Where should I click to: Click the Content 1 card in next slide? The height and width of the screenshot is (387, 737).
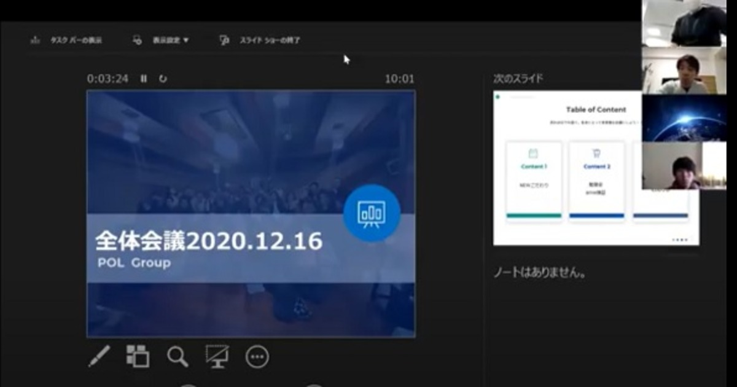[x=534, y=180]
